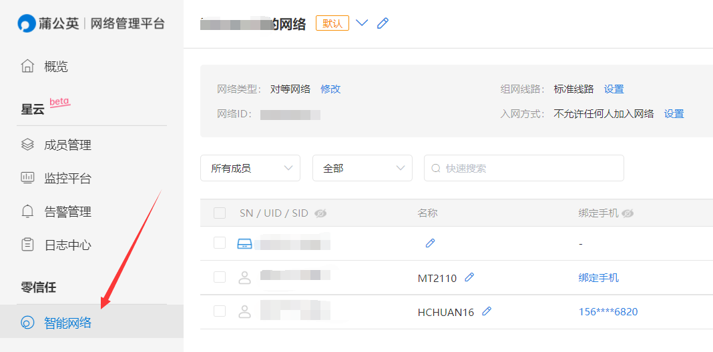Edit the MT2110 member name
Image resolution: width=713 pixels, height=352 pixels.
pyautogui.click(x=470, y=277)
